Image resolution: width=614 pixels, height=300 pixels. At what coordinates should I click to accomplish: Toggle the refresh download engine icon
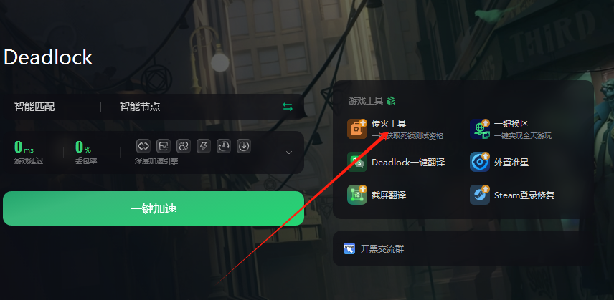coord(224,146)
